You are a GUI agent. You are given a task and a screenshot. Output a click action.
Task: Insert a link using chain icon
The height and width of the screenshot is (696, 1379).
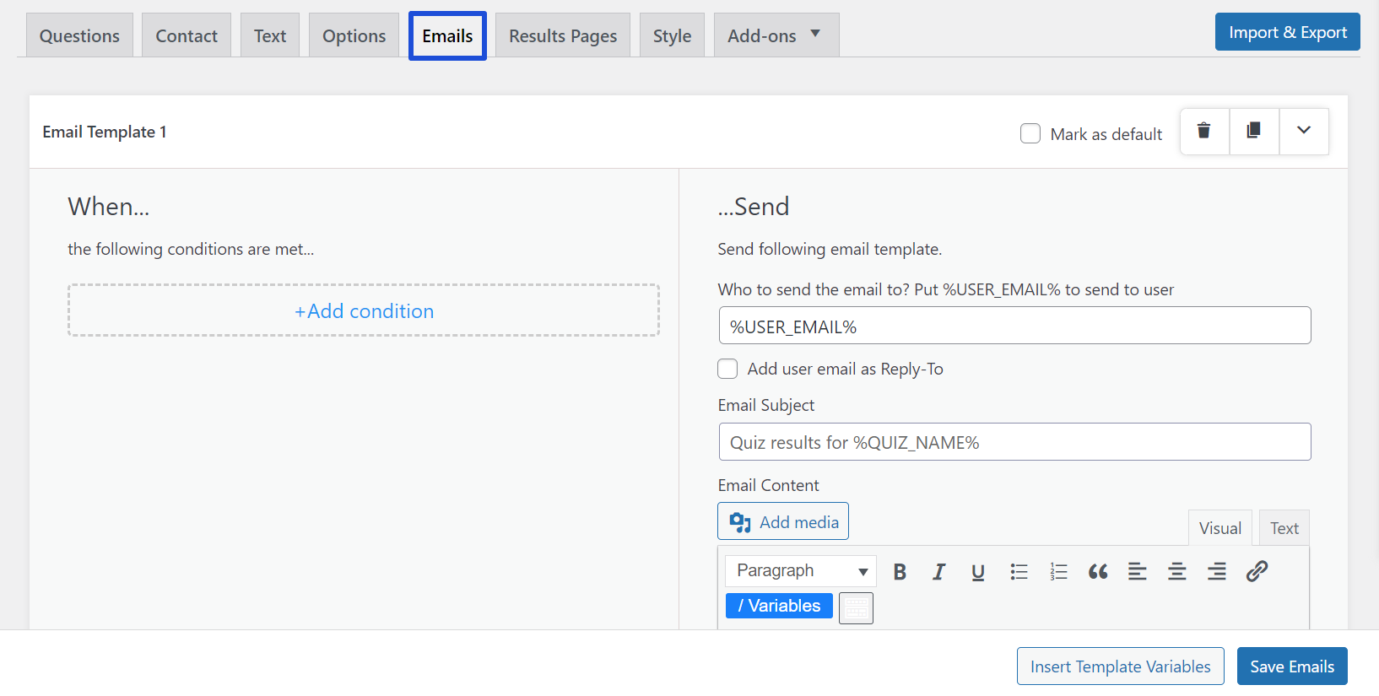1257,572
